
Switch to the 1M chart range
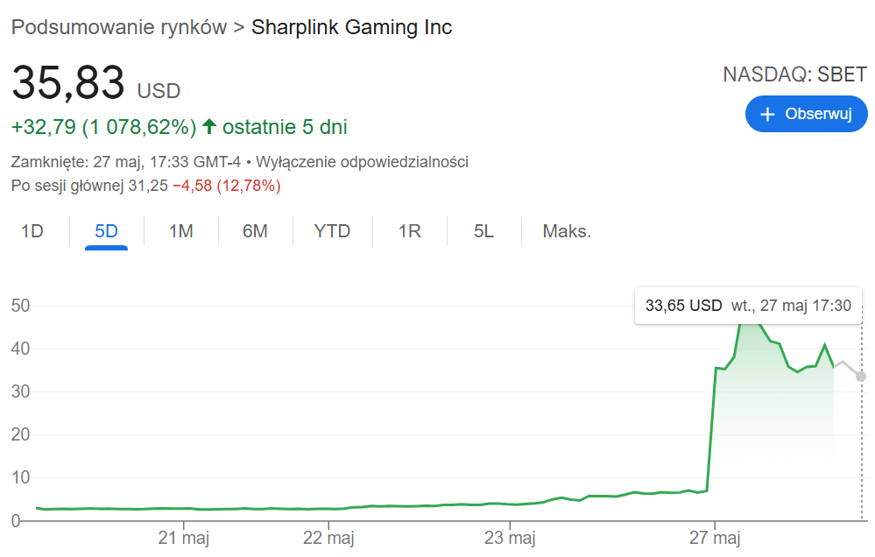point(181,231)
